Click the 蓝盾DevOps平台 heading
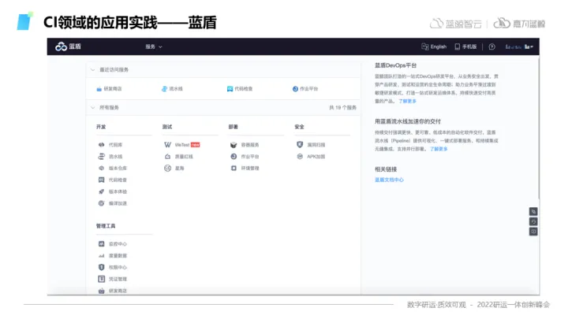Viewport: 568px width, 319px height. coord(395,65)
